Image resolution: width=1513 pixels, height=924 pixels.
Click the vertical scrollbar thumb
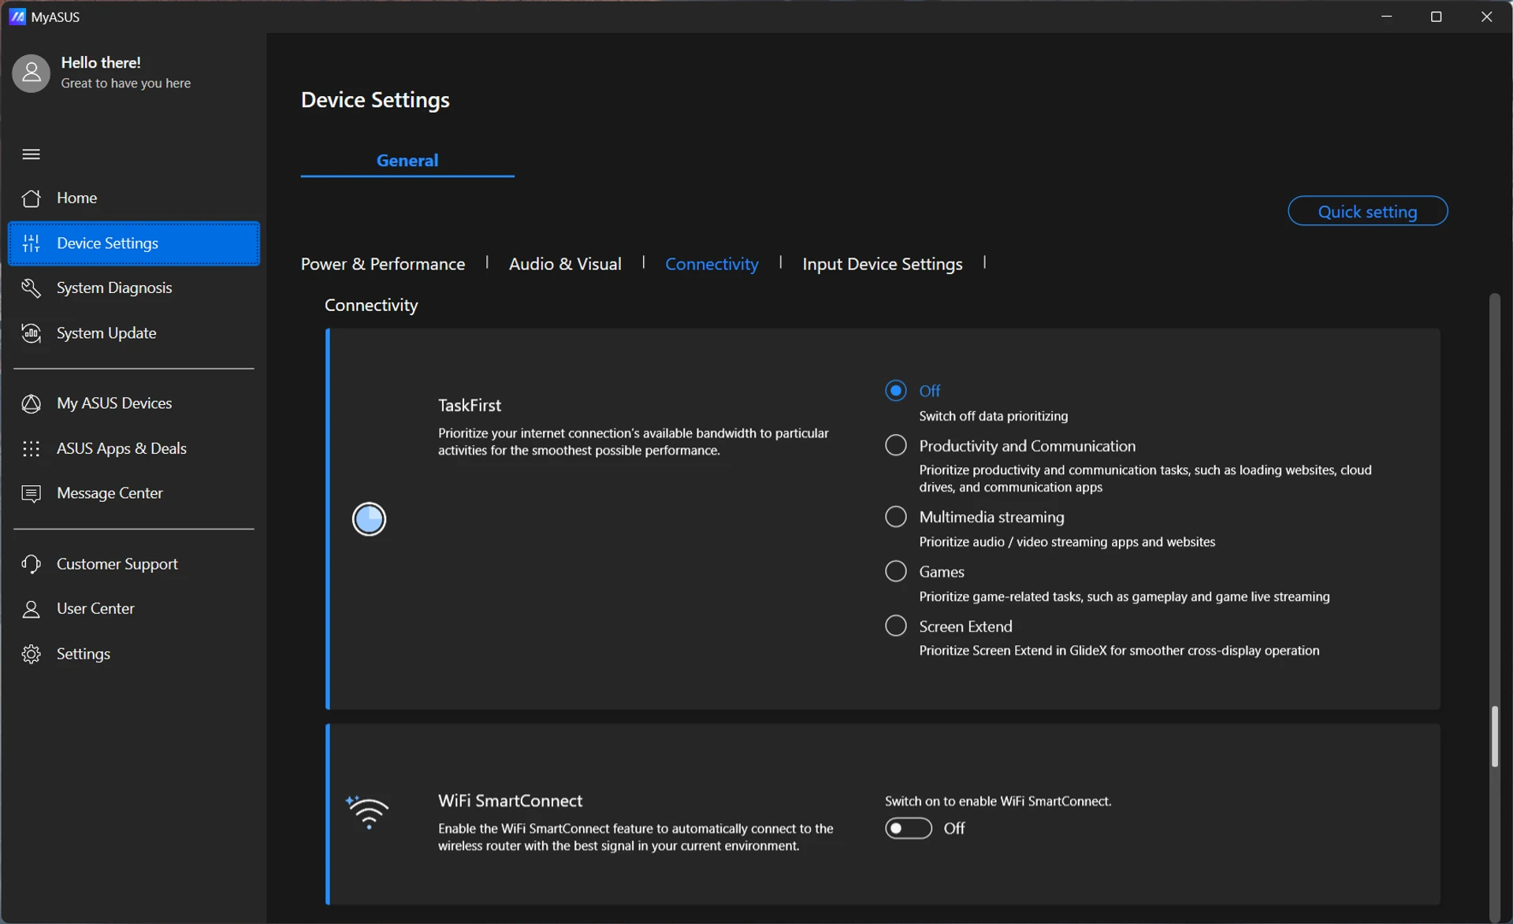[x=1494, y=737]
